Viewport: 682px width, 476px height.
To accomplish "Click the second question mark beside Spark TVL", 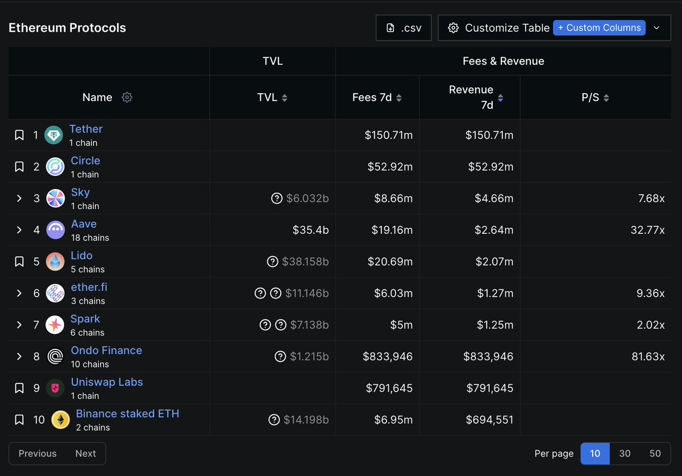I will click(x=281, y=325).
